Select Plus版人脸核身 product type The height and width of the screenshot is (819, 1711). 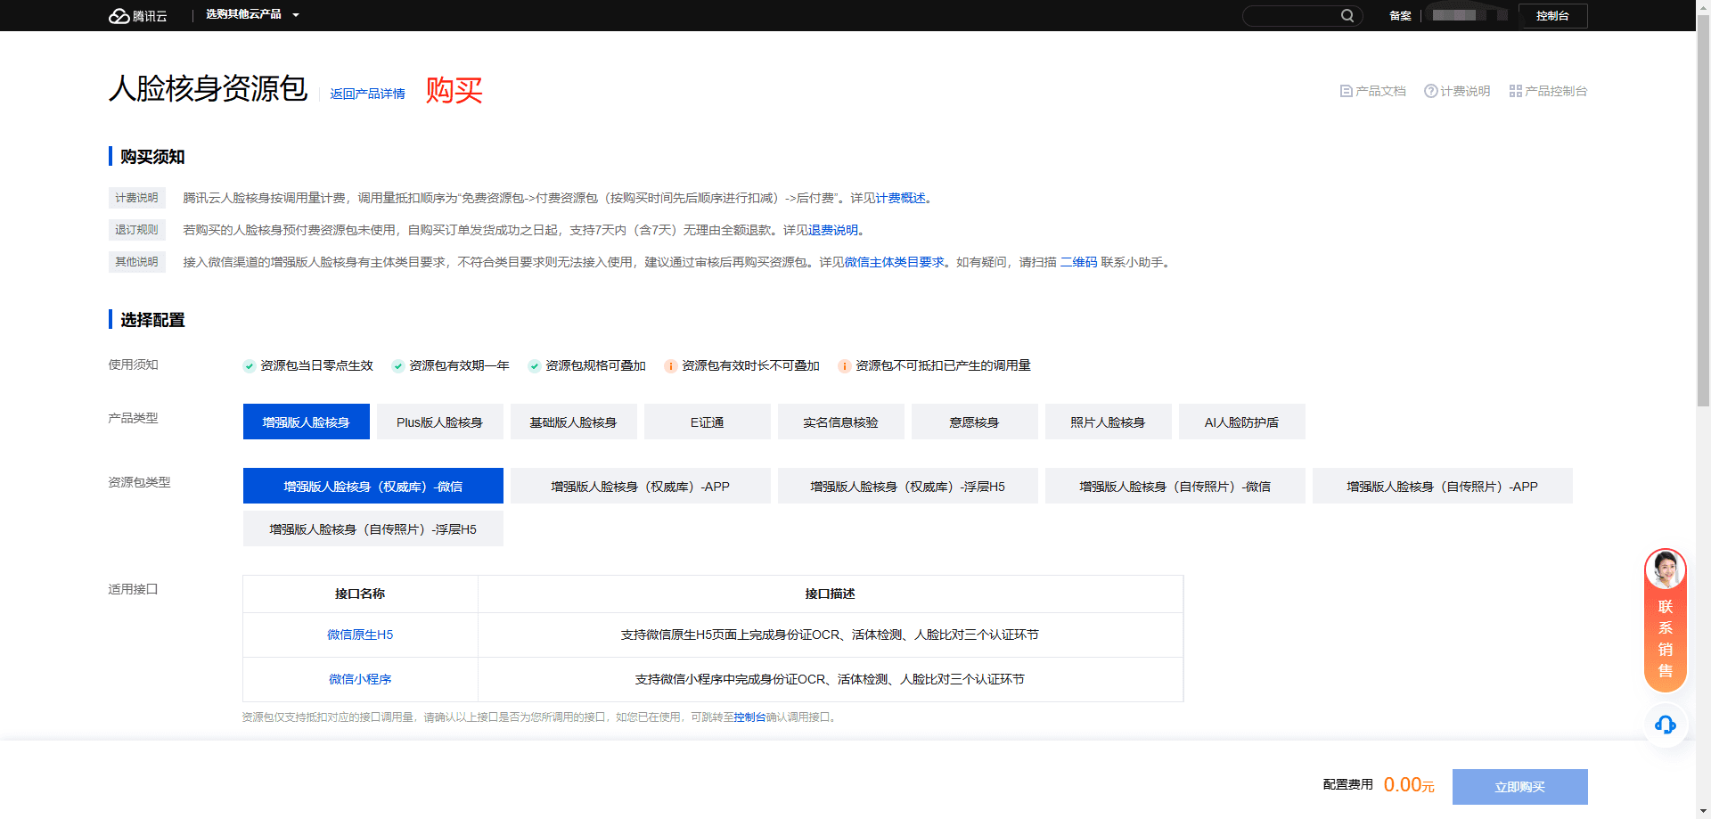click(x=439, y=422)
